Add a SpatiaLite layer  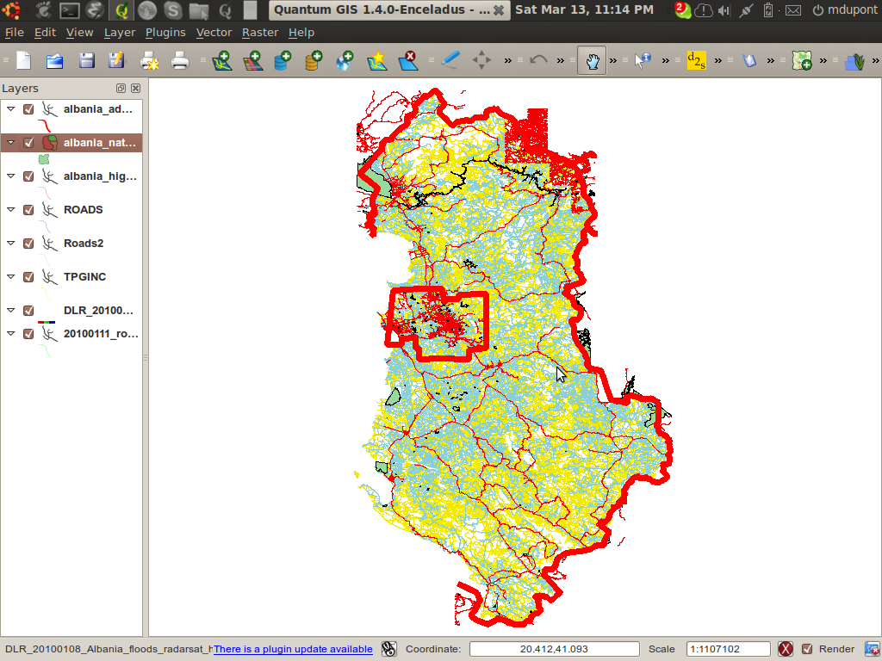[x=314, y=60]
